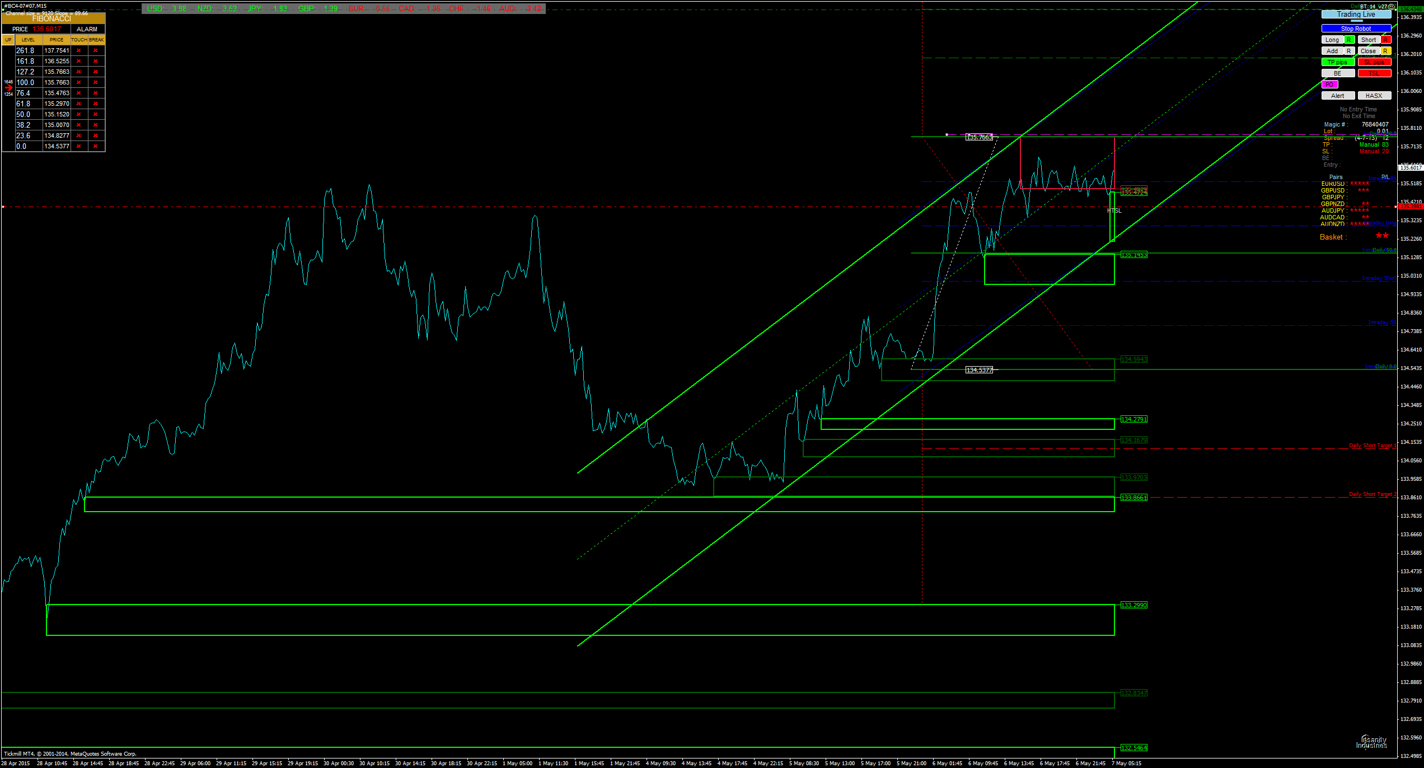The height and width of the screenshot is (768, 1424).
Task: Click the smiley face EA icon
Action: [x=1392, y=7]
